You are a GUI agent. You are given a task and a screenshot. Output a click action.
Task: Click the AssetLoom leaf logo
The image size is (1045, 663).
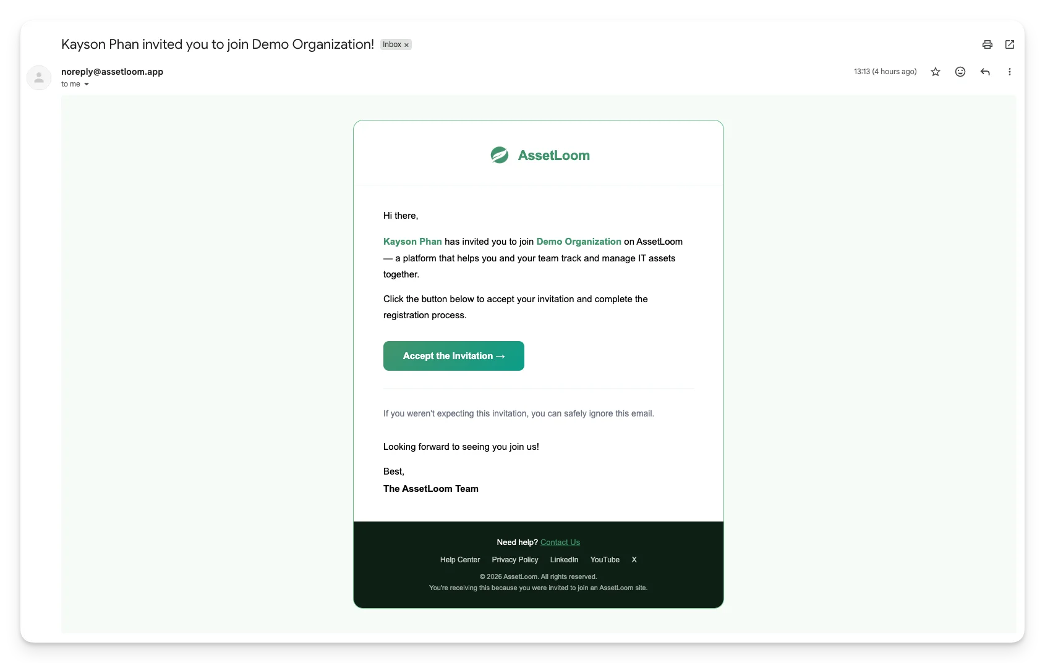pos(500,155)
